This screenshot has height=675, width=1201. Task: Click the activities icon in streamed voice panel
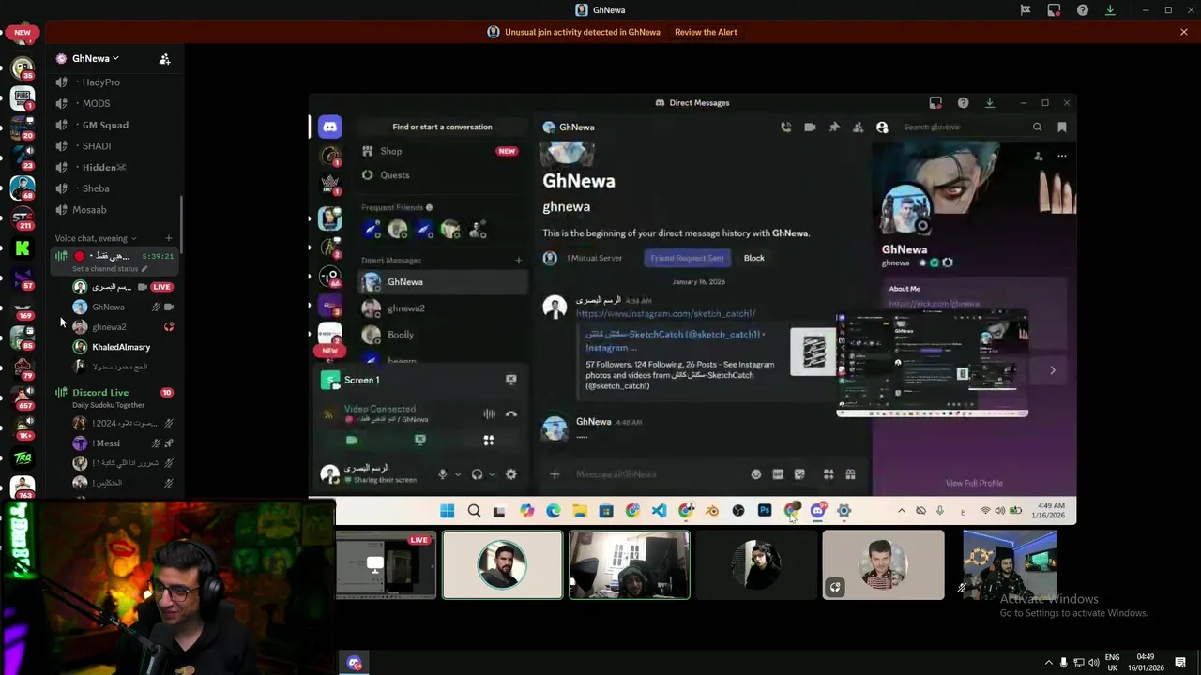489,440
